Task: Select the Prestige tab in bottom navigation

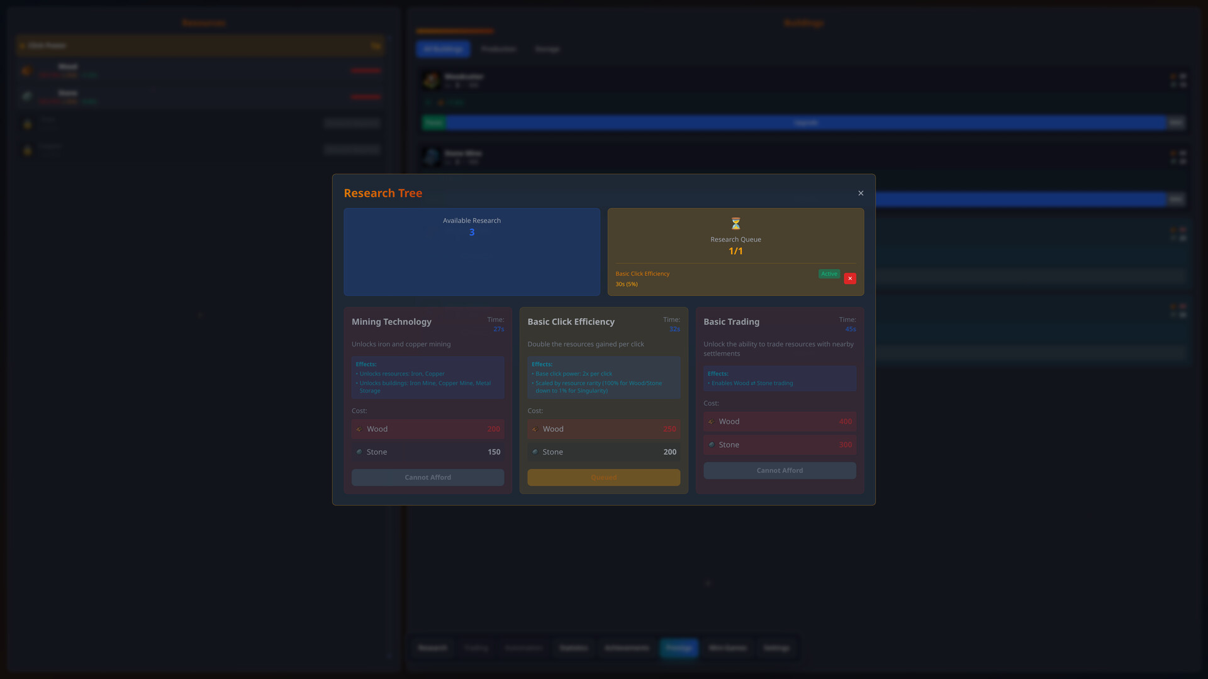Action: point(678,648)
